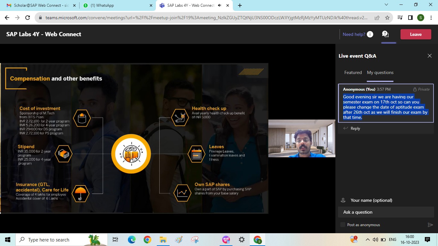
Task: Open the Chrome three-dot menu
Action: 431,18
